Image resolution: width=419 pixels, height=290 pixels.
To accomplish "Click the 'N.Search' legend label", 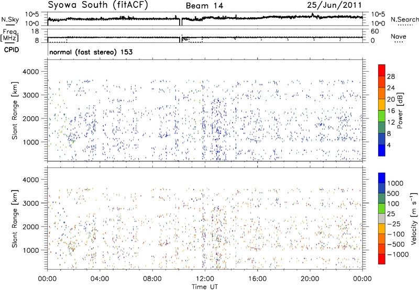I will (x=405, y=19).
